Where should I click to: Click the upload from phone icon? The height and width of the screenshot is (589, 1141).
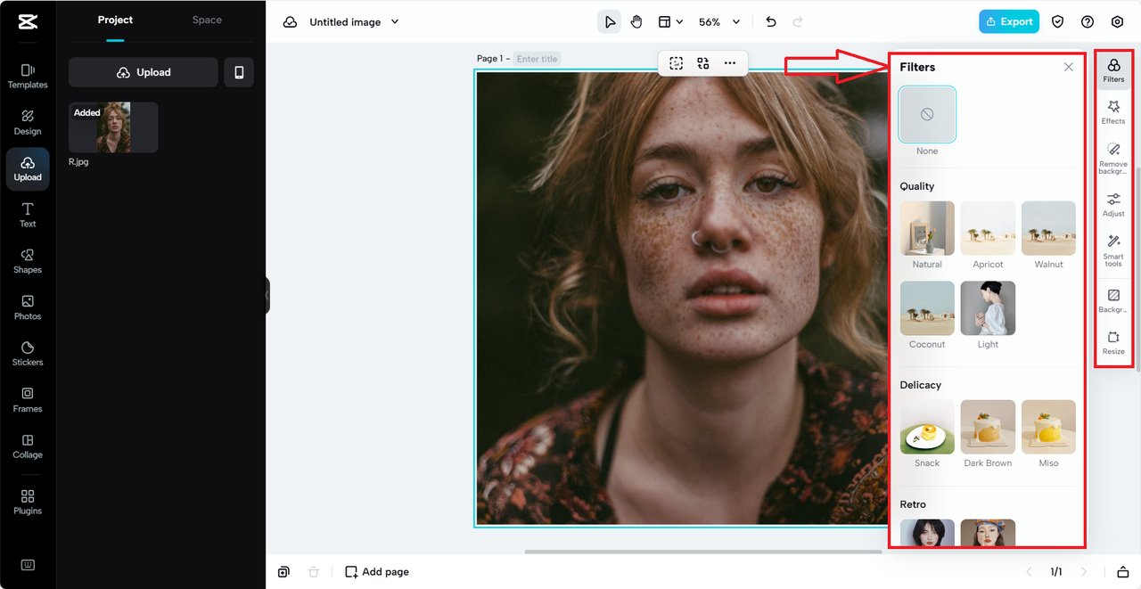point(239,72)
